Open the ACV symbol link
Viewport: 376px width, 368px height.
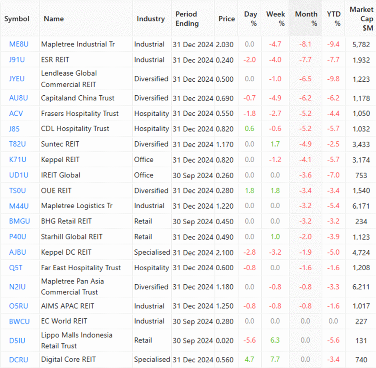[x=16, y=113]
